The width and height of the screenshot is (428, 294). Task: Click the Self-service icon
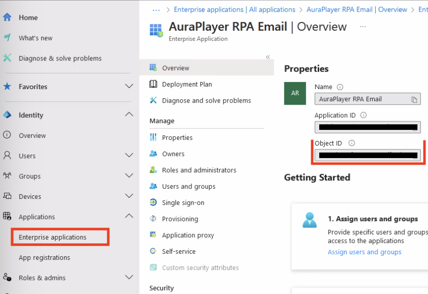[153, 251]
